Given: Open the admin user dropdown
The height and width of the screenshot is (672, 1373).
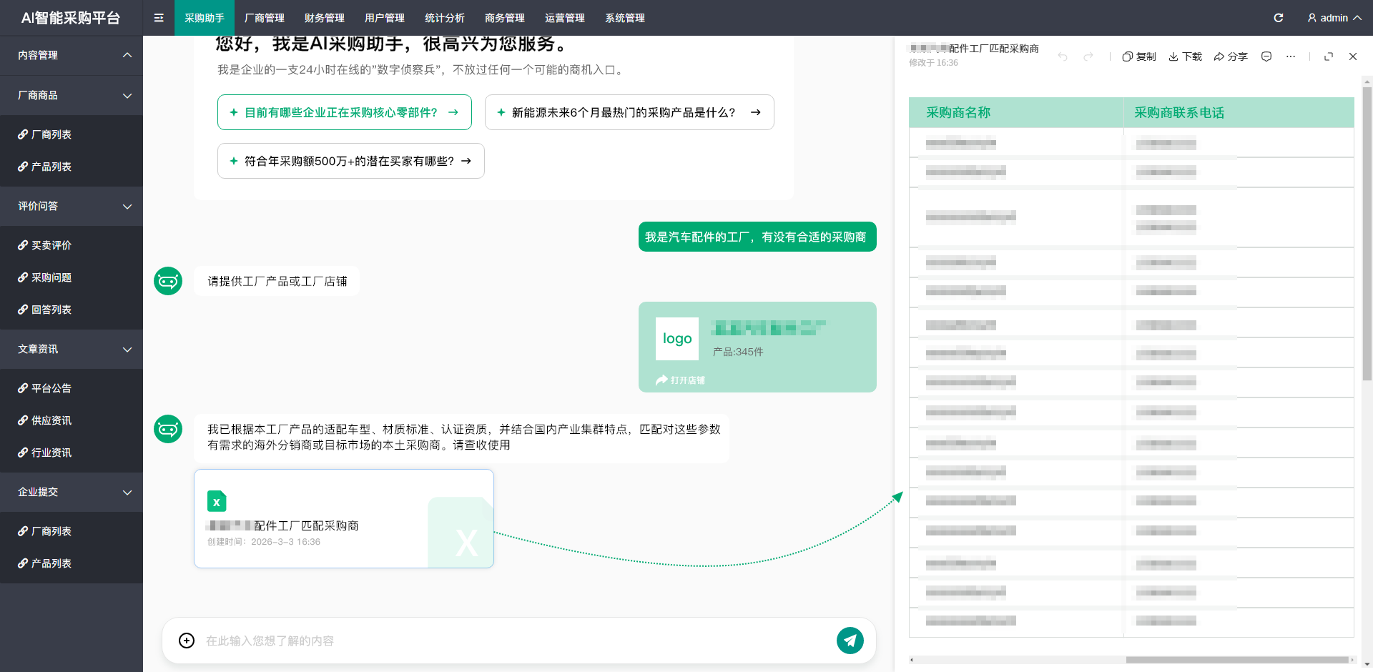Looking at the screenshot, I should (x=1334, y=18).
